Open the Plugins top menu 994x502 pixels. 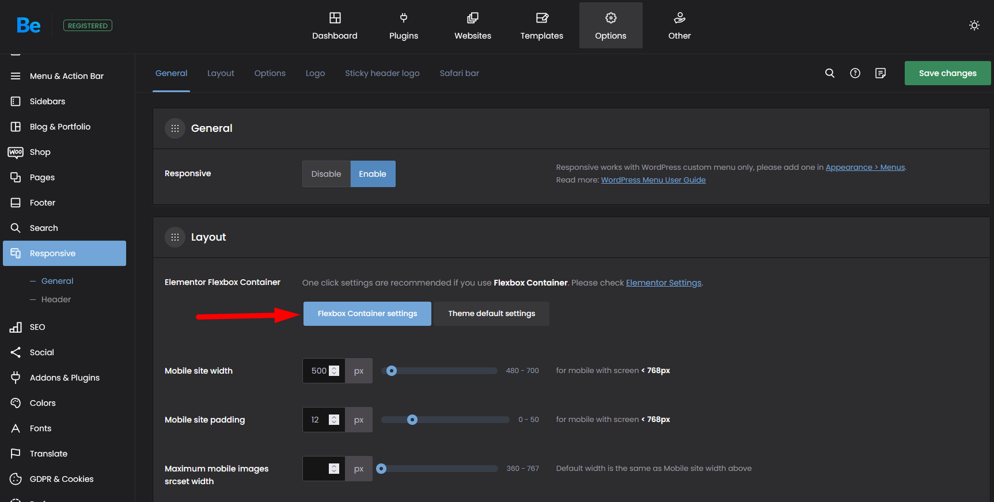point(404,25)
